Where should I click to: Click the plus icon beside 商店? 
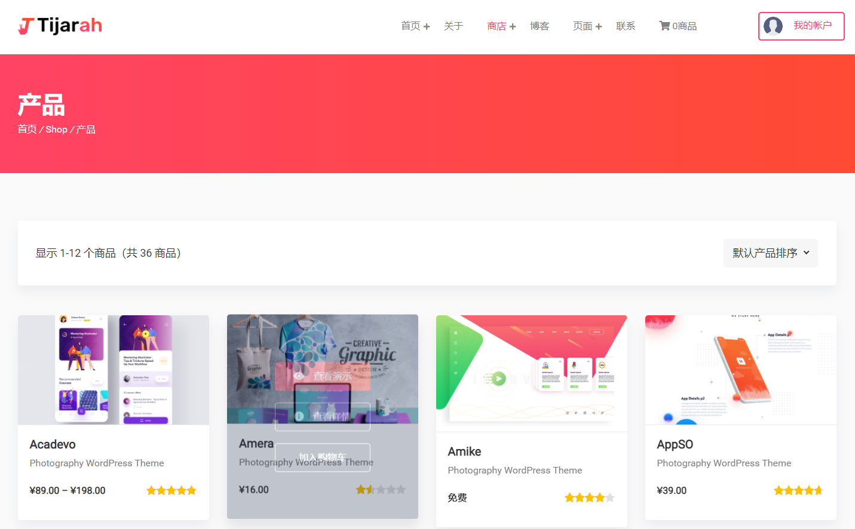(513, 27)
